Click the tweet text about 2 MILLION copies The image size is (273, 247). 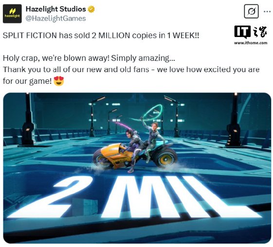(x=101, y=36)
